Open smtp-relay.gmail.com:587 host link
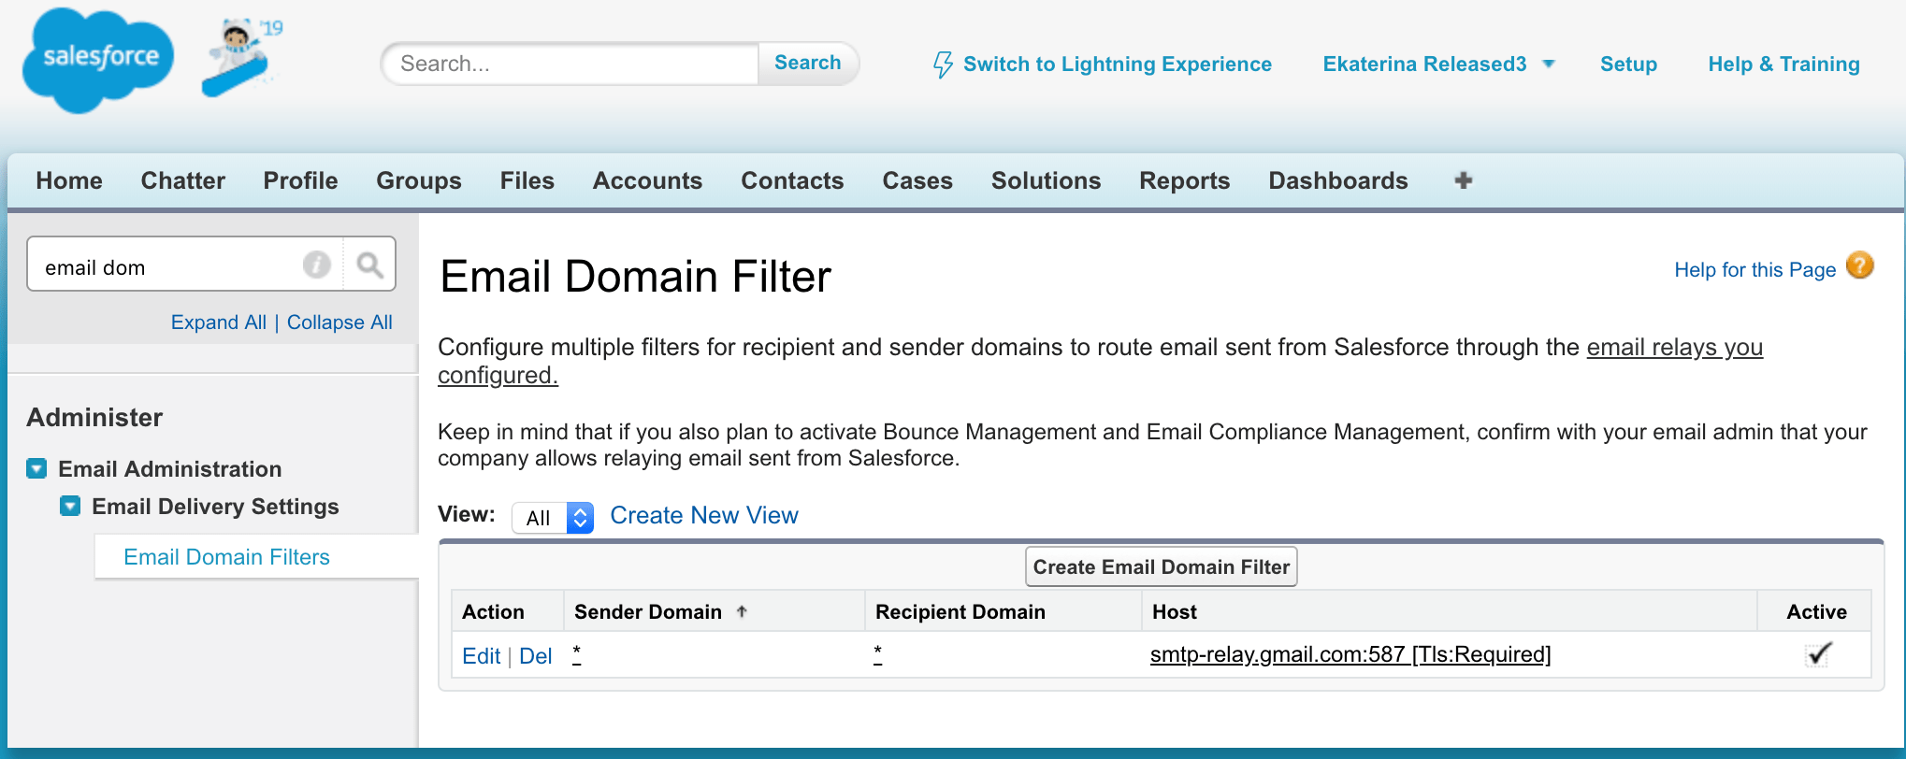Screen dimensions: 1906x759 point(1350,654)
